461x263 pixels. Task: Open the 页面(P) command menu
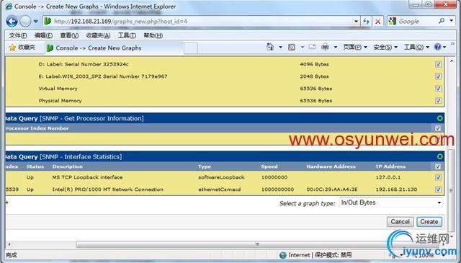tap(355, 47)
